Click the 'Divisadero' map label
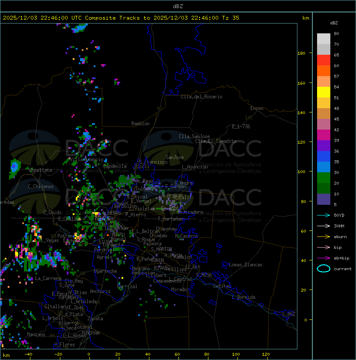356x360 pixels. pos(190,212)
